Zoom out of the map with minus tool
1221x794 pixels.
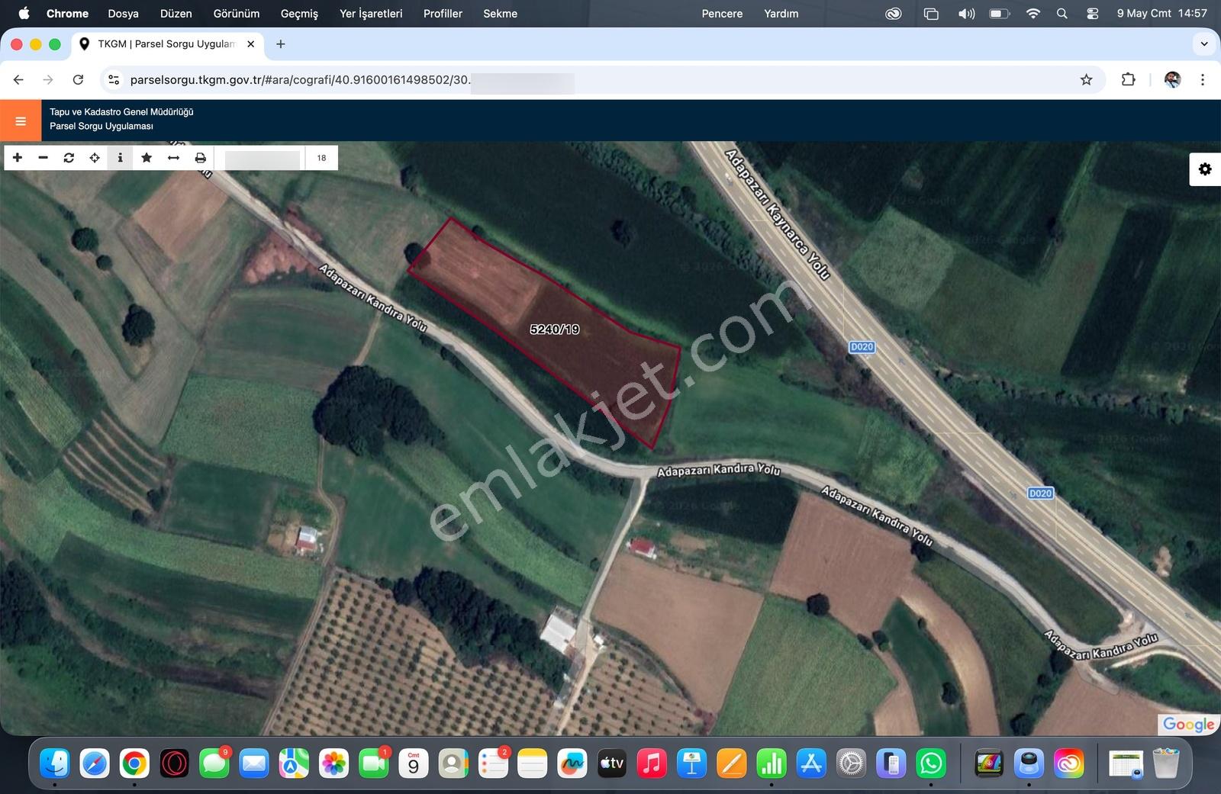tap(43, 158)
